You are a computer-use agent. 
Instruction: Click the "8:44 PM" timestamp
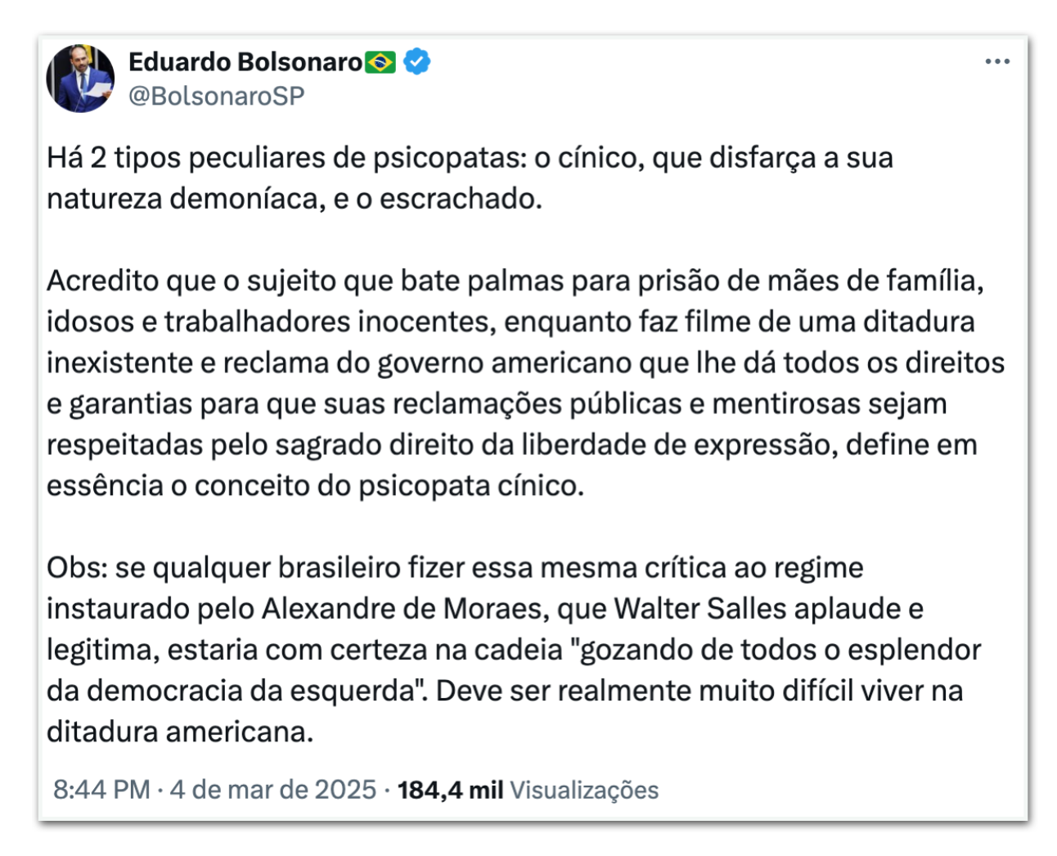[101, 790]
